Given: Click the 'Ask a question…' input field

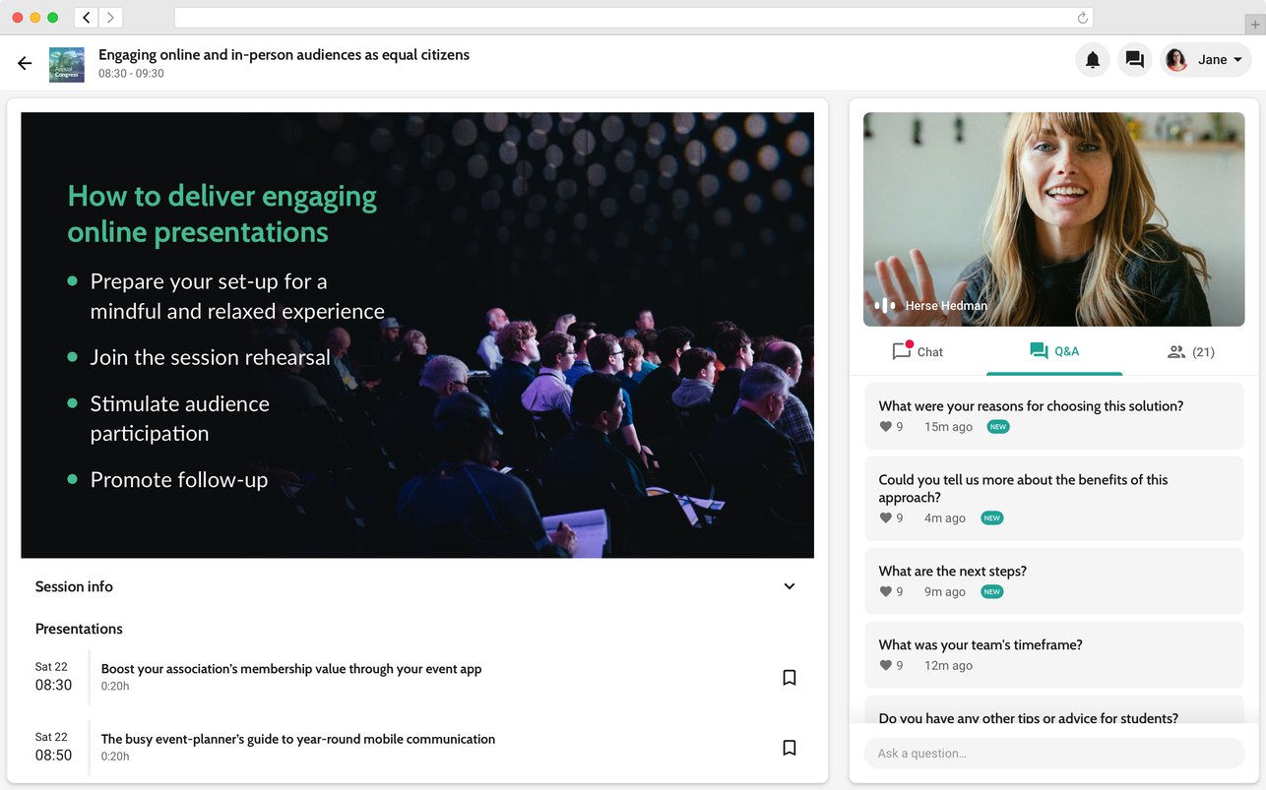Looking at the screenshot, I should [1053, 754].
